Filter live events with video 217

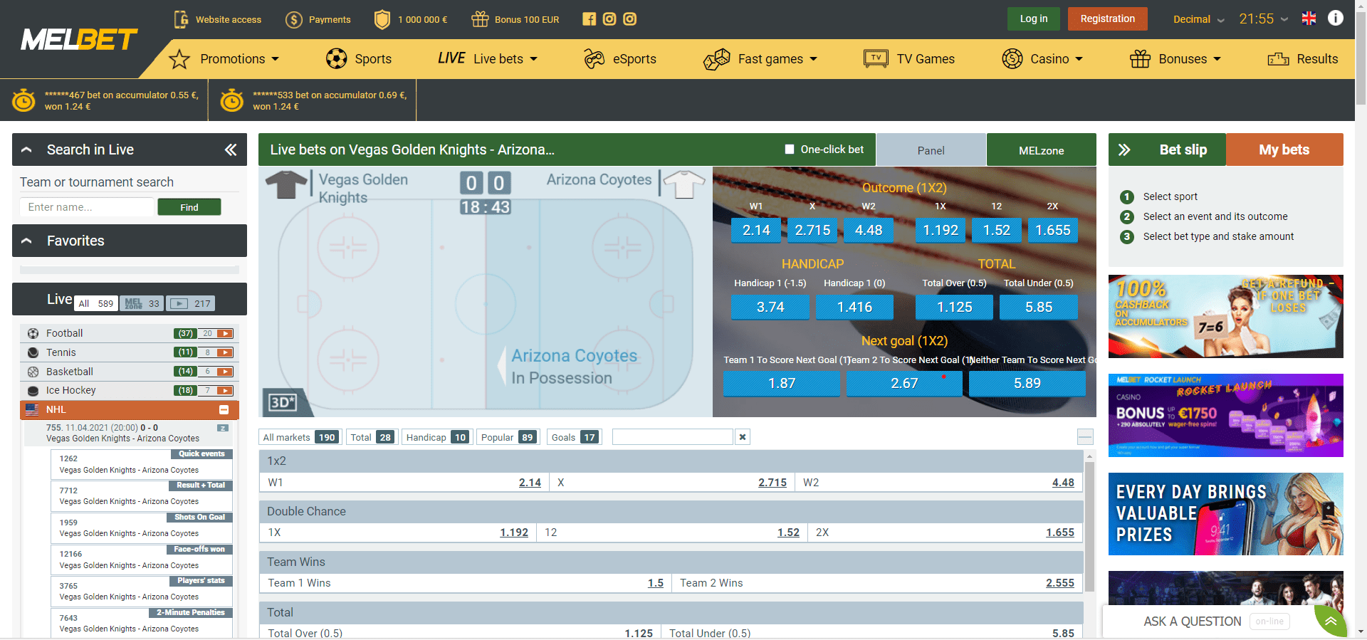pyautogui.click(x=191, y=303)
